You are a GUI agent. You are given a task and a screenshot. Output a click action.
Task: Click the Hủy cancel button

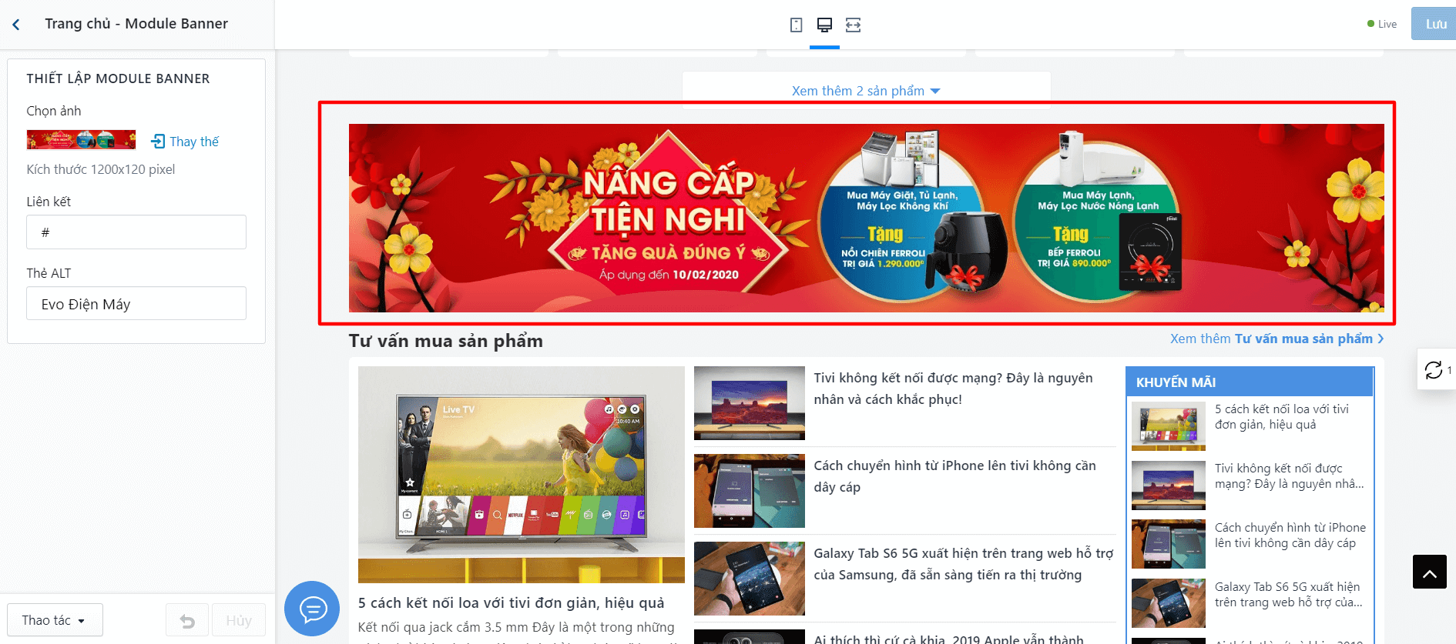tap(239, 620)
